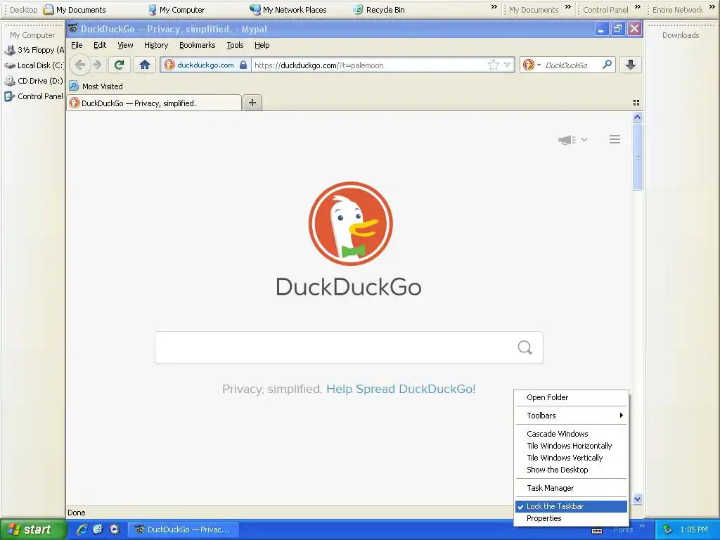
Task: Bookmark this page with the star icon
Action: click(493, 65)
